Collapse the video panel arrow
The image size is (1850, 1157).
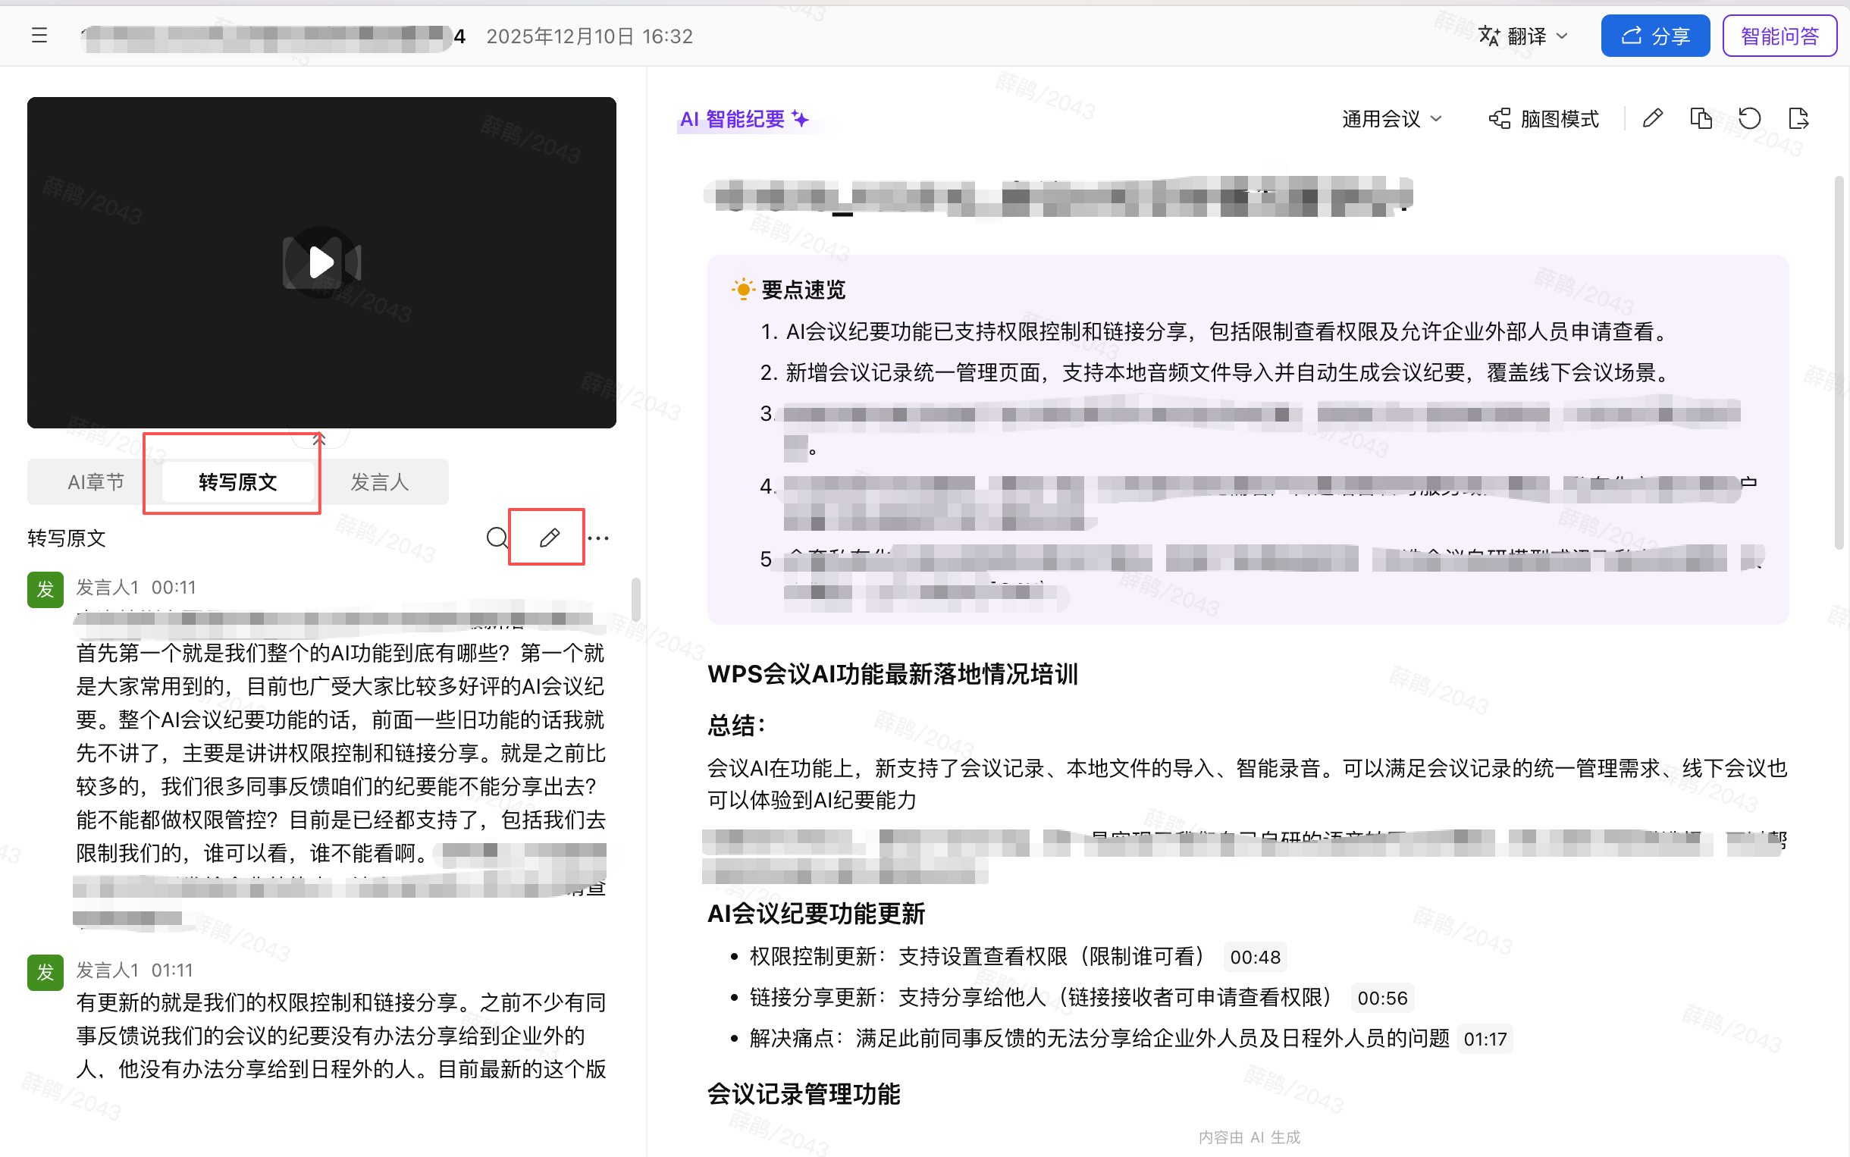click(320, 438)
